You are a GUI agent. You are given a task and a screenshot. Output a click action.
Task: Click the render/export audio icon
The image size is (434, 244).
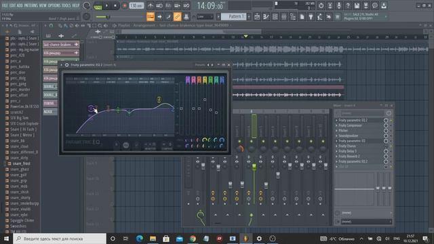(366, 5)
